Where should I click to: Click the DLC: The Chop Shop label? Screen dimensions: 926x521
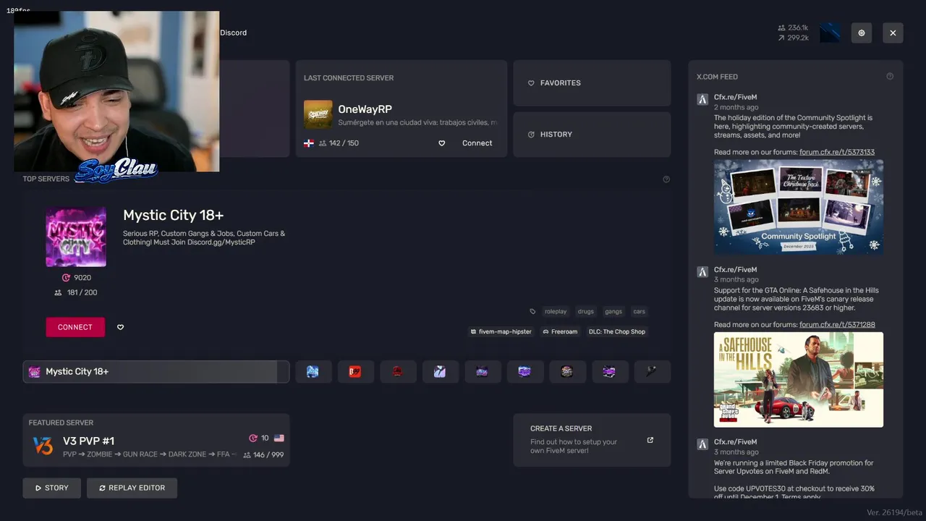[x=617, y=331]
